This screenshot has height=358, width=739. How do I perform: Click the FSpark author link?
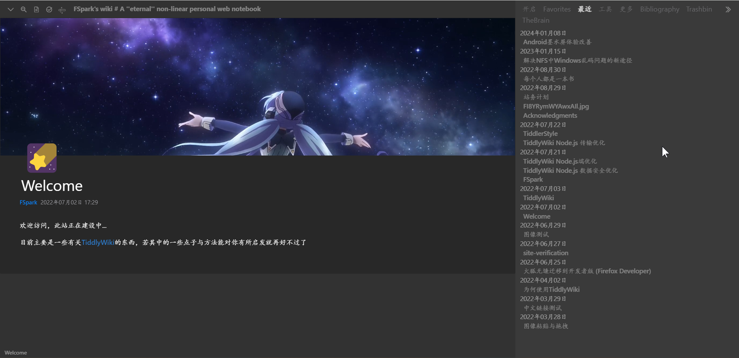[28, 202]
